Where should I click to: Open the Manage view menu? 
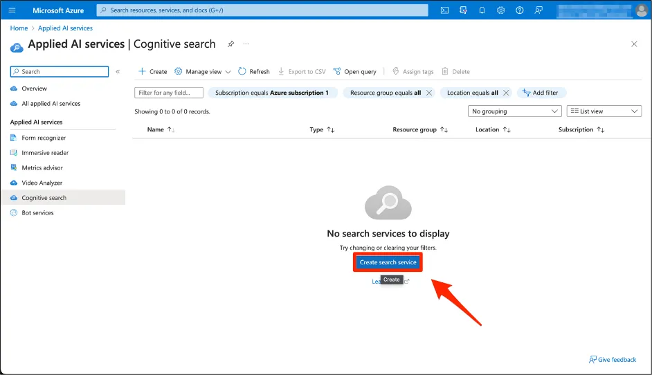(203, 71)
